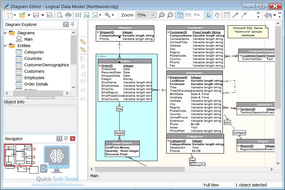Image resolution: width=285 pixels, height=190 pixels.
Task: Select Main diagram in explorer tree
Action: tap(28, 39)
